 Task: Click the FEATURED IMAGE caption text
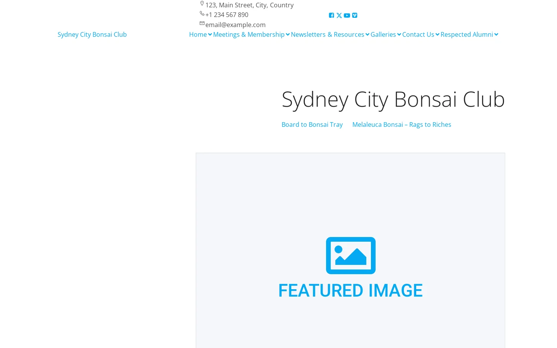[350, 291]
